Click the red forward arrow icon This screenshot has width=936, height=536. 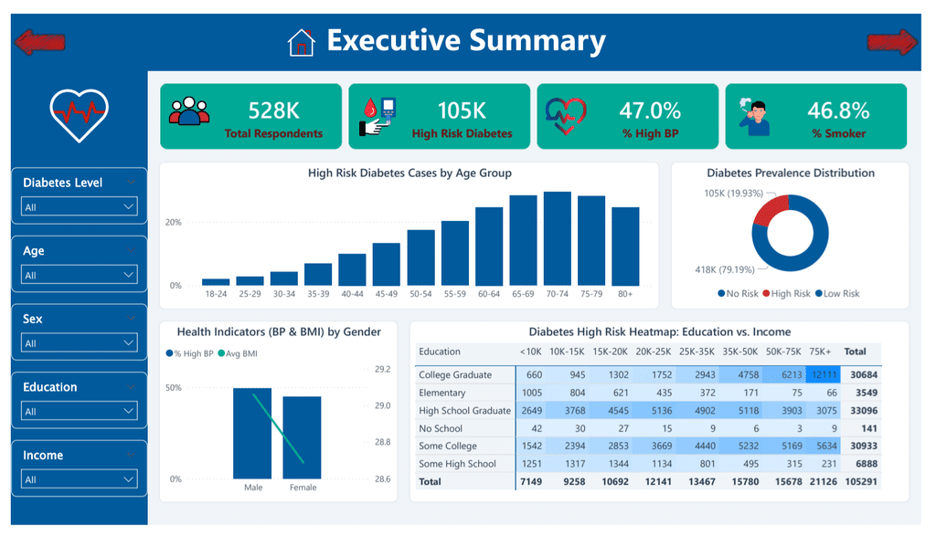tap(892, 42)
